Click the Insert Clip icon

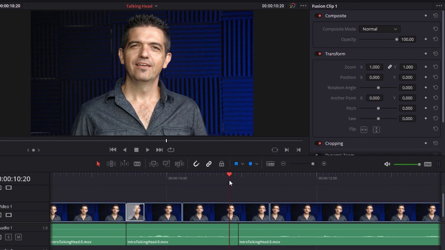153,164
